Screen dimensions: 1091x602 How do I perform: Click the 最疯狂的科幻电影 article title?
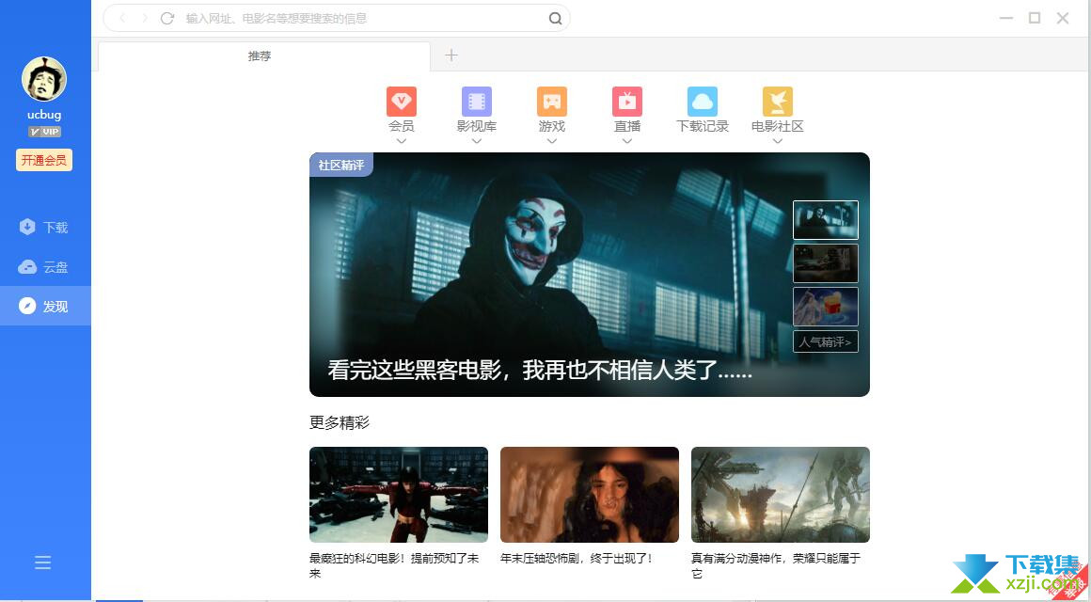pos(394,566)
